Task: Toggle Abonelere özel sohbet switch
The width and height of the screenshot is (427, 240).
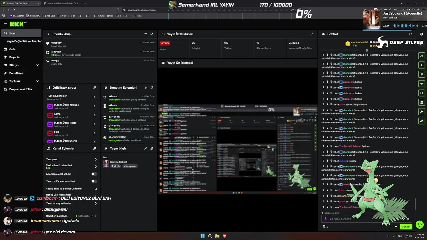Action: pyautogui.click(x=94, y=174)
